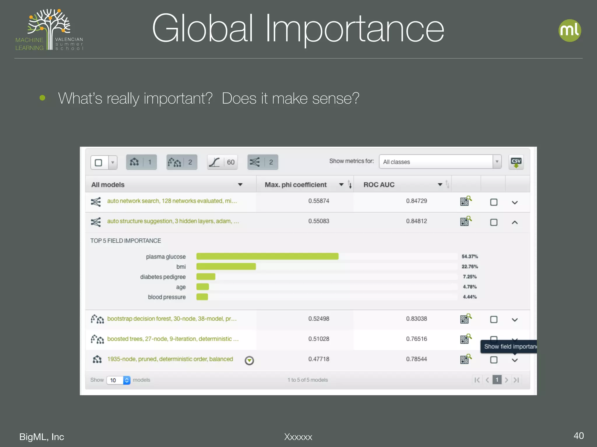The height and width of the screenshot is (447, 597).
Task: Select page 1 in the pagination
Action: (497, 380)
